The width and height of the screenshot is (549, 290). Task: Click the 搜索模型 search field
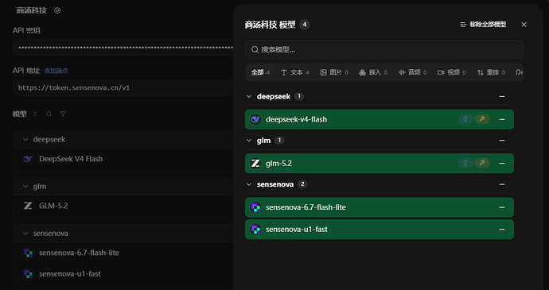pyautogui.click(x=384, y=50)
